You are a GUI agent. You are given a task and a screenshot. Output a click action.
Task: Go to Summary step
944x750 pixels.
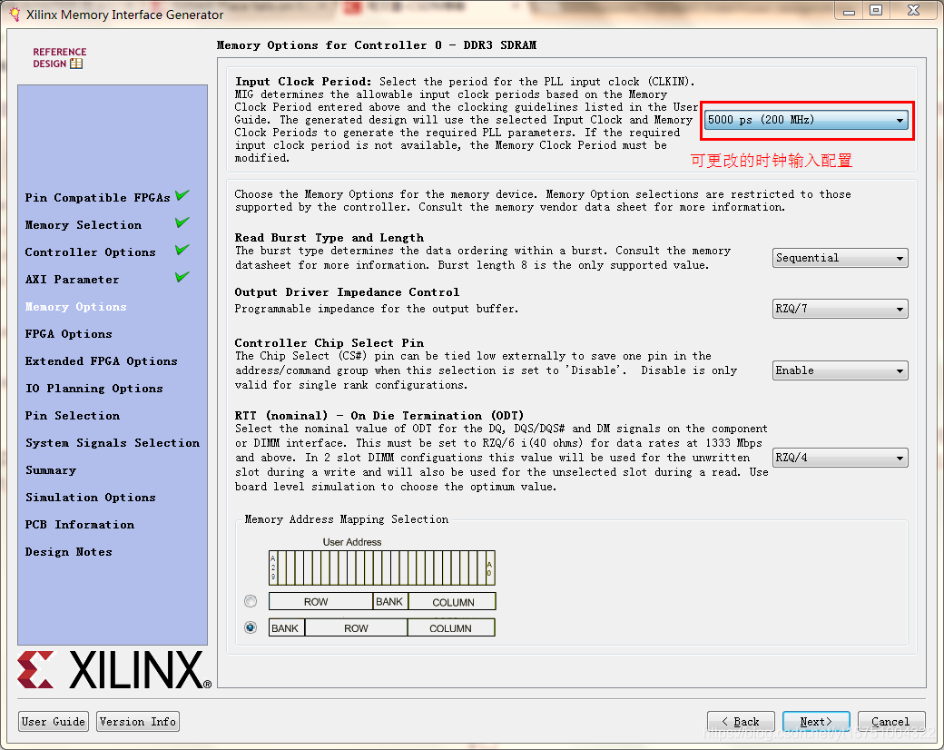pos(51,469)
